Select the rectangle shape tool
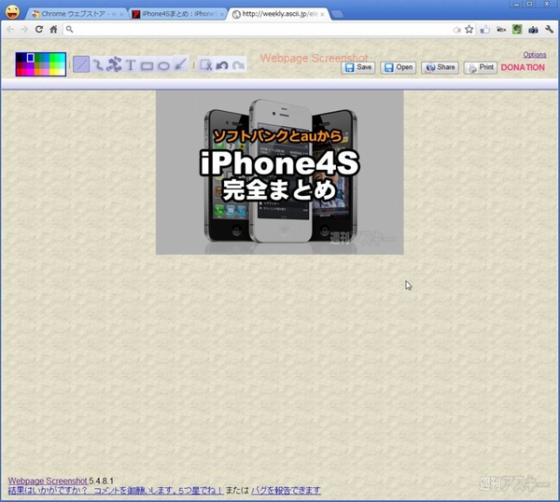 coord(147,65)
